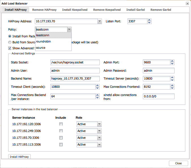Click the Stats Socket field
191x168 pixels.
point(75,62)
